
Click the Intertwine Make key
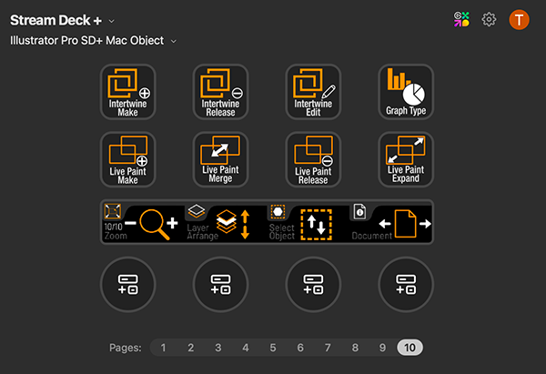[x=127, y=92]
